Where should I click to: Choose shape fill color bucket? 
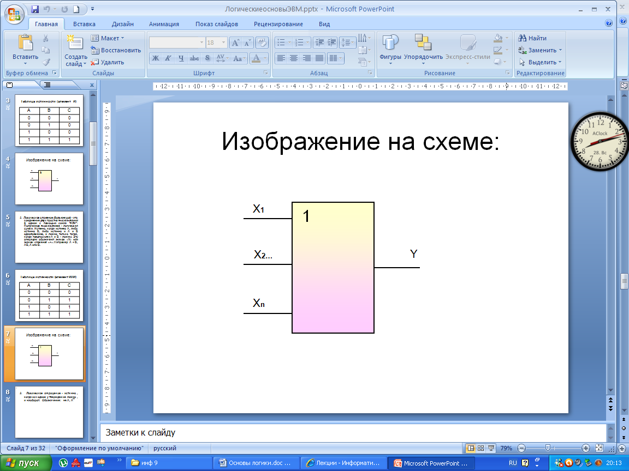click(498, 38)
